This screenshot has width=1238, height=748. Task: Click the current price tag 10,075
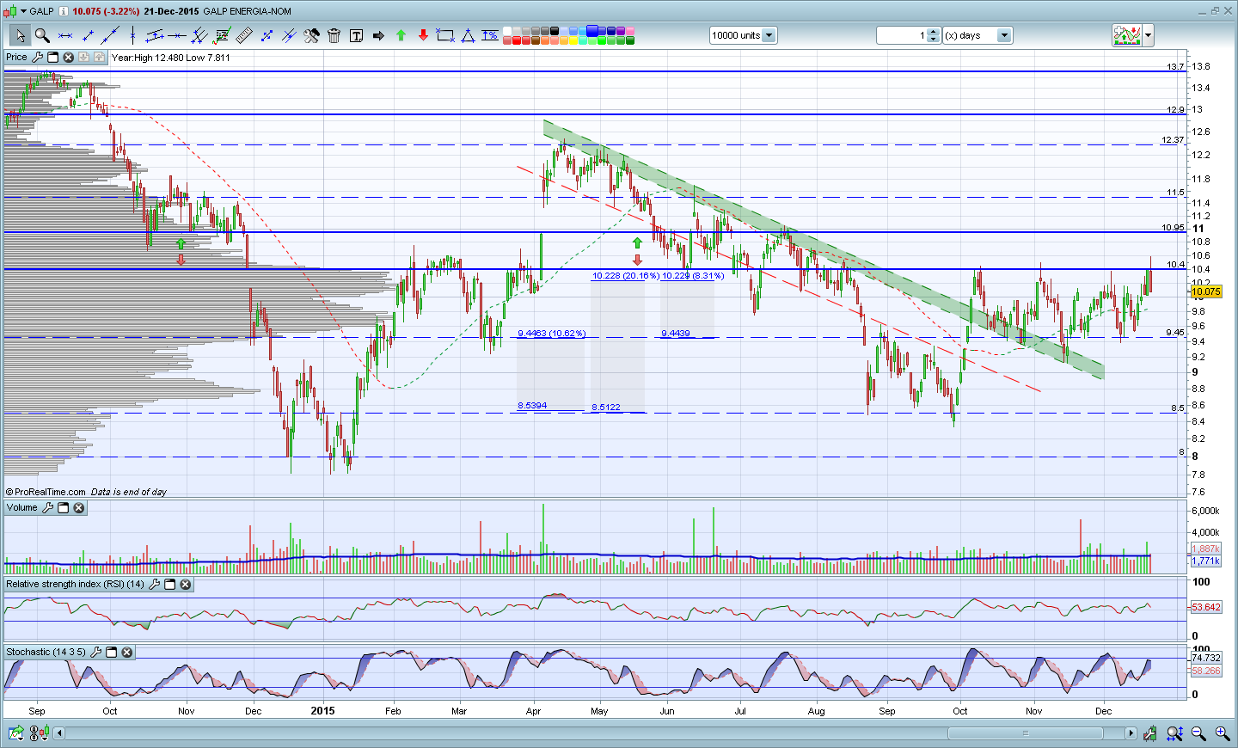pos(1205,291)
